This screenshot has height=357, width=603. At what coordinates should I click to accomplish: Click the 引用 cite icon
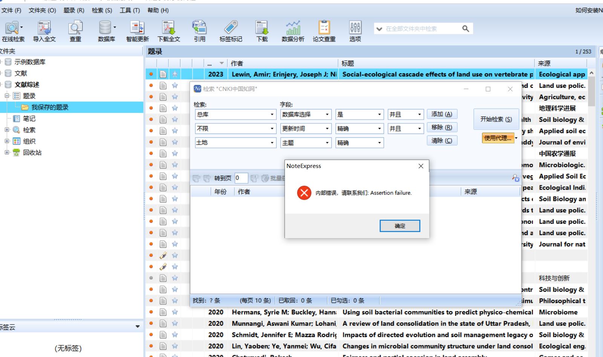point(199,31)
